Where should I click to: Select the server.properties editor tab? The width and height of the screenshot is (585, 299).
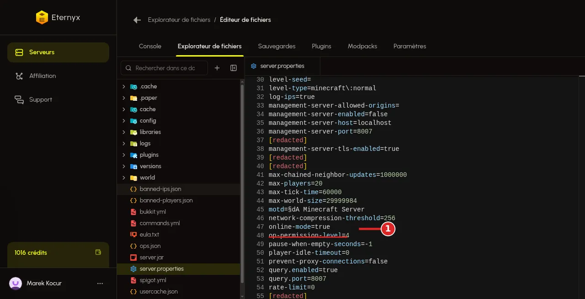point(282,66)
